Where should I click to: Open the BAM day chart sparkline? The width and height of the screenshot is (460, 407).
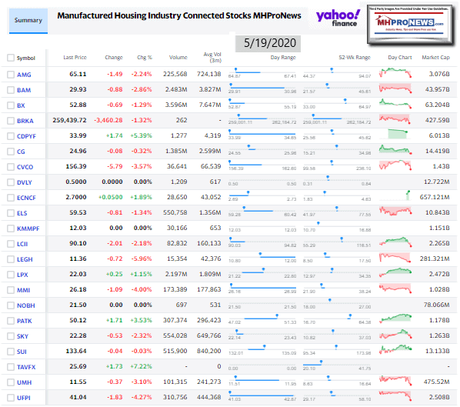[x=395, y=88]
